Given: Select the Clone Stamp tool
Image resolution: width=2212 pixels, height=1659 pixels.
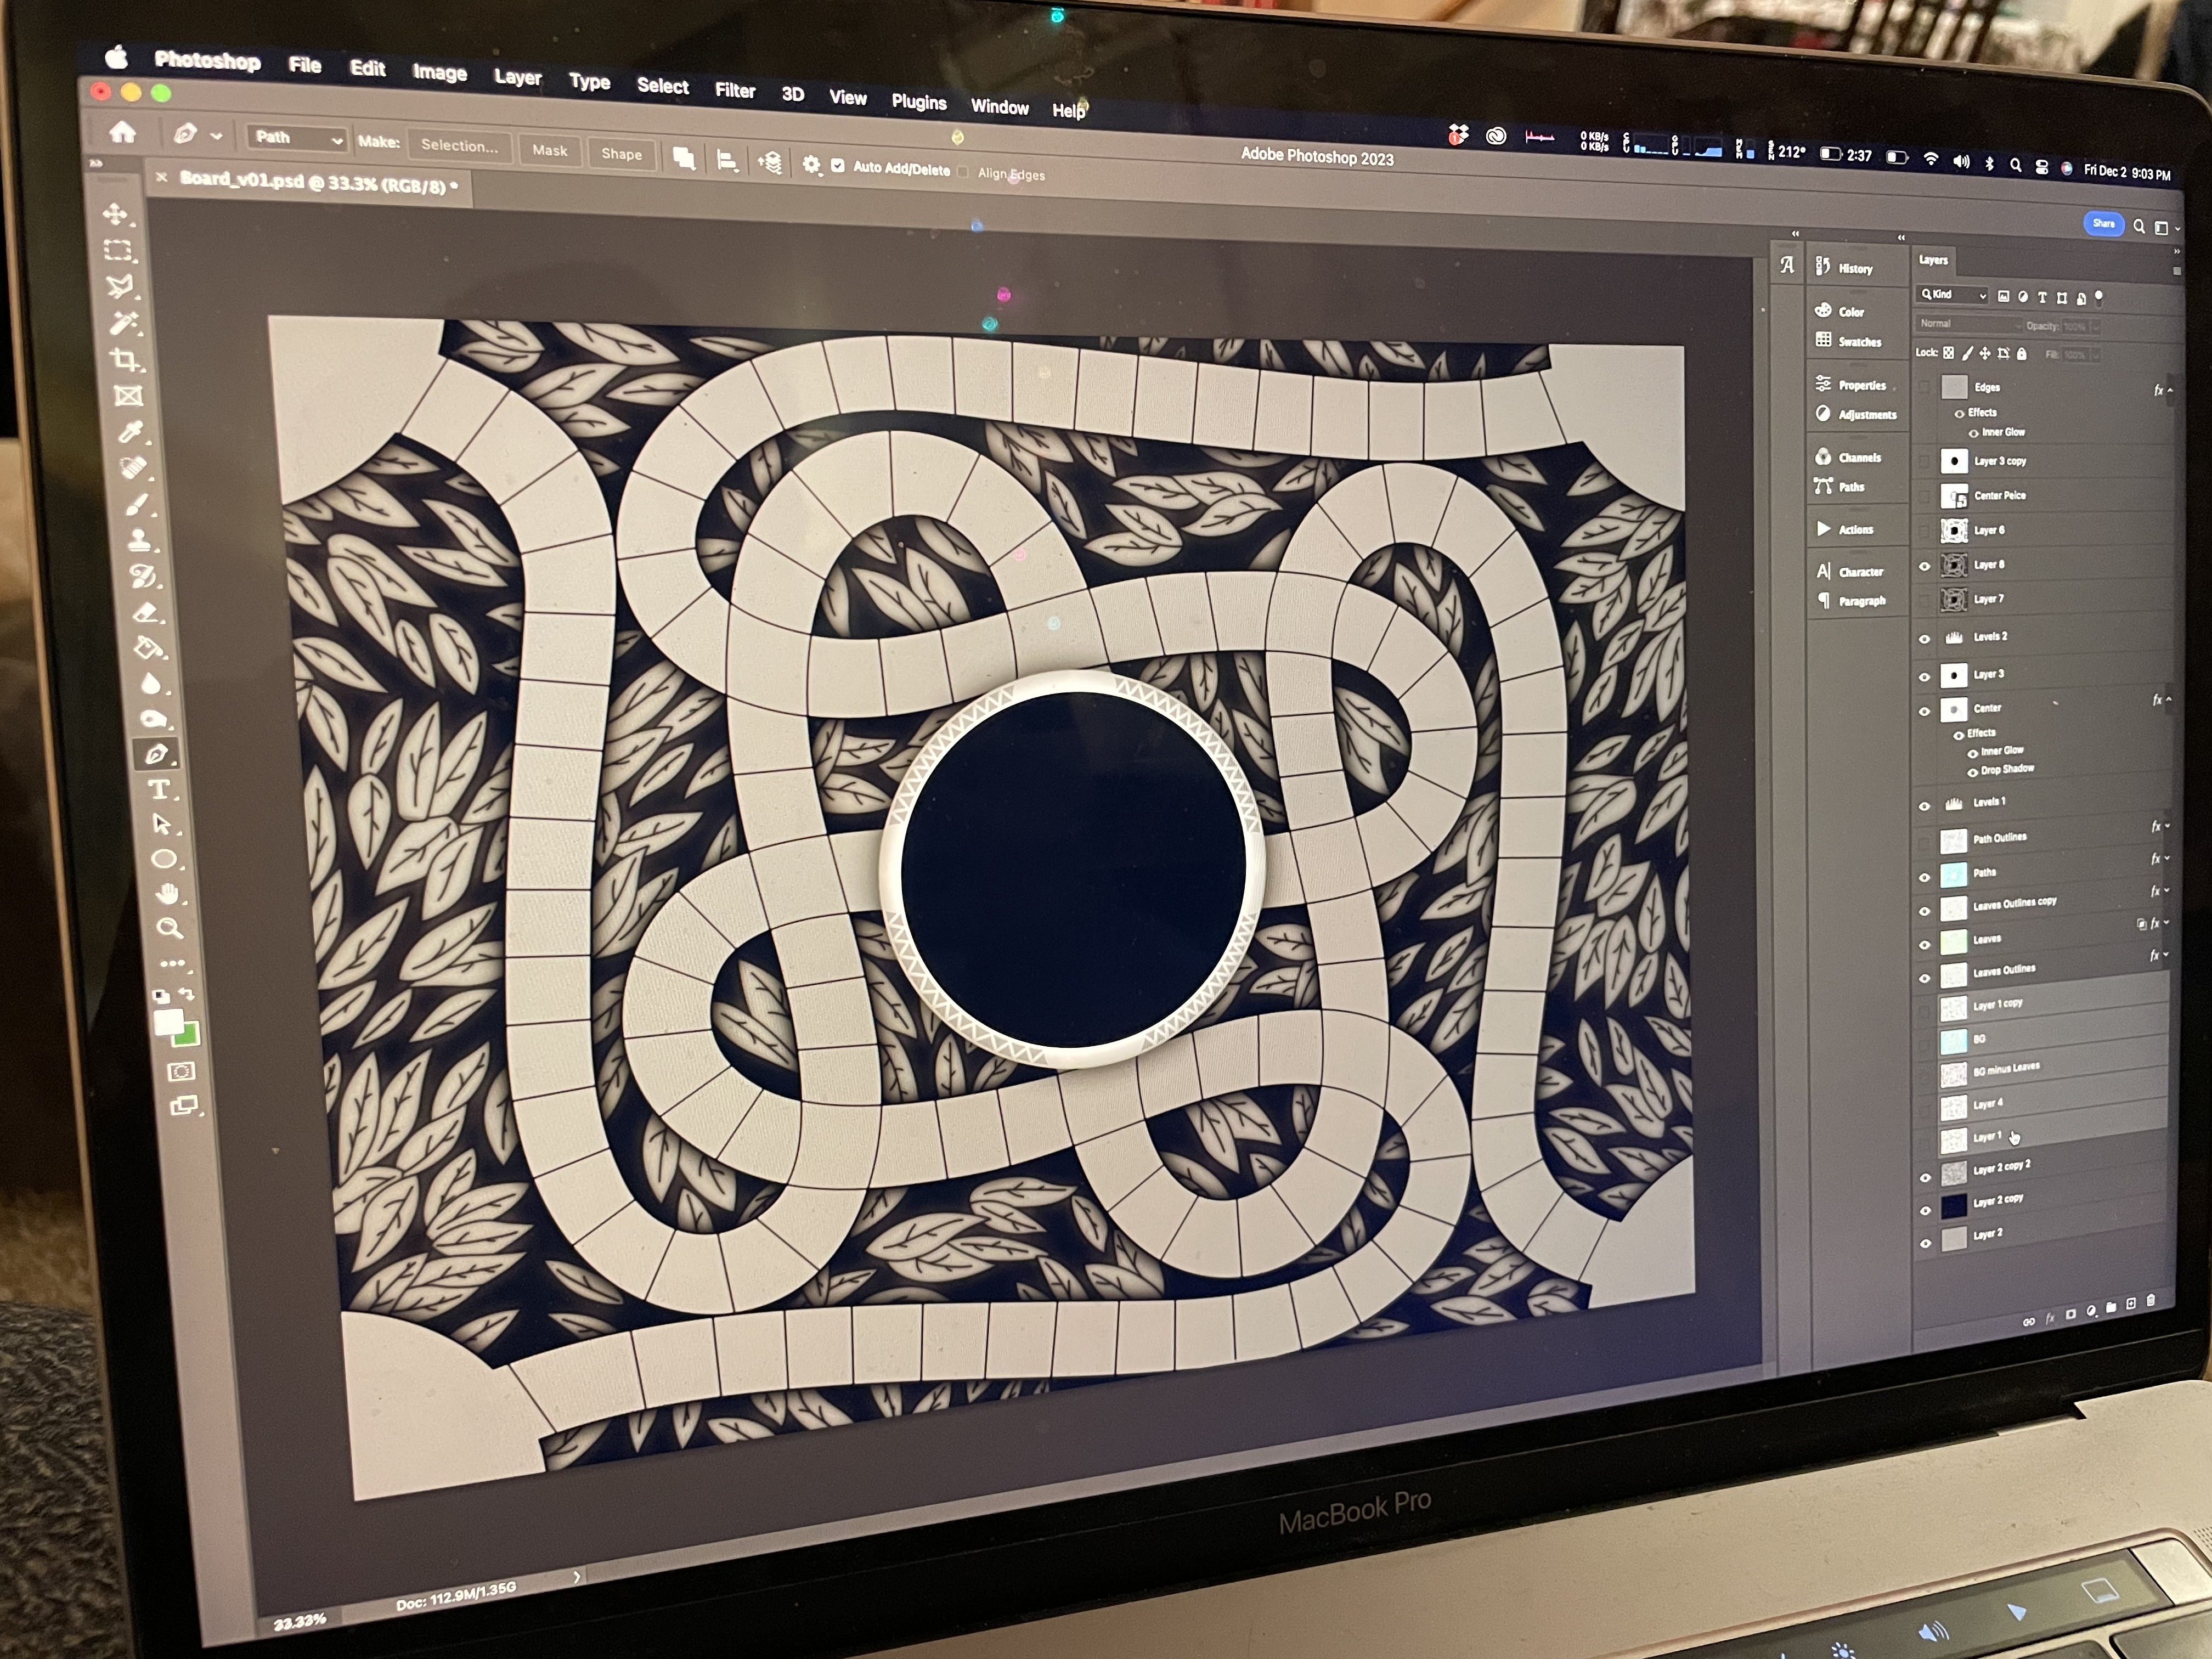Looking at the screenshot, I should point(140,540).
